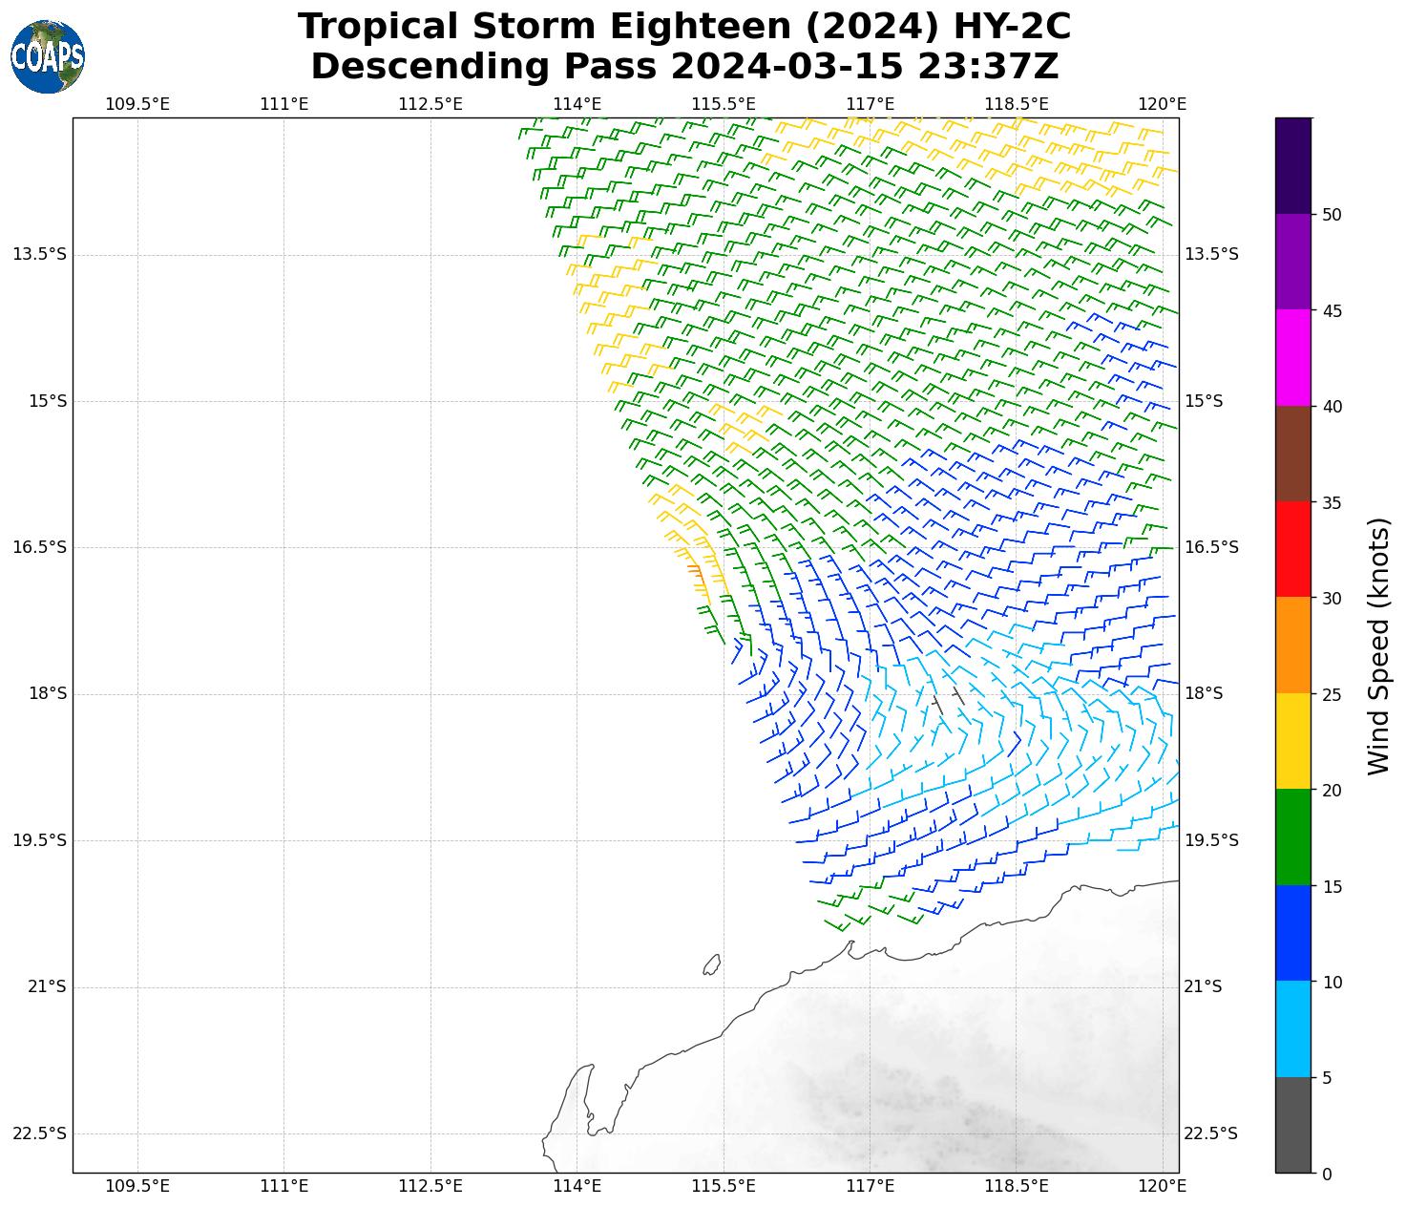Click the Descending Pass timestamp subtitle
This screenshot has width=1406, height=1207.
click(683, 67)
